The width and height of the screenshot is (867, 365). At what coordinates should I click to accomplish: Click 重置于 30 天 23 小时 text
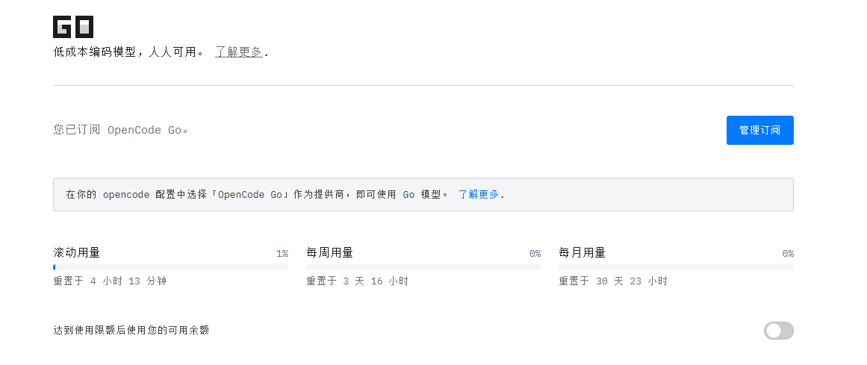[614, 281]
